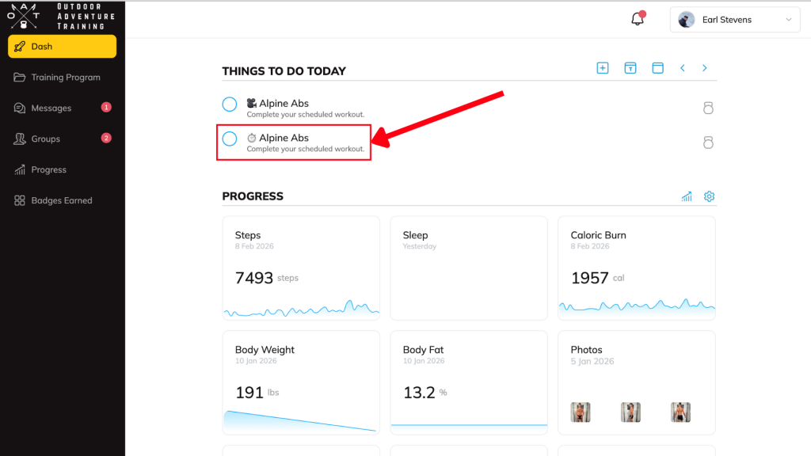Image resolution: width=811 pixels, height=456 pixels.
Task: Open the blank calendar view icon
Action: (657, 68)
